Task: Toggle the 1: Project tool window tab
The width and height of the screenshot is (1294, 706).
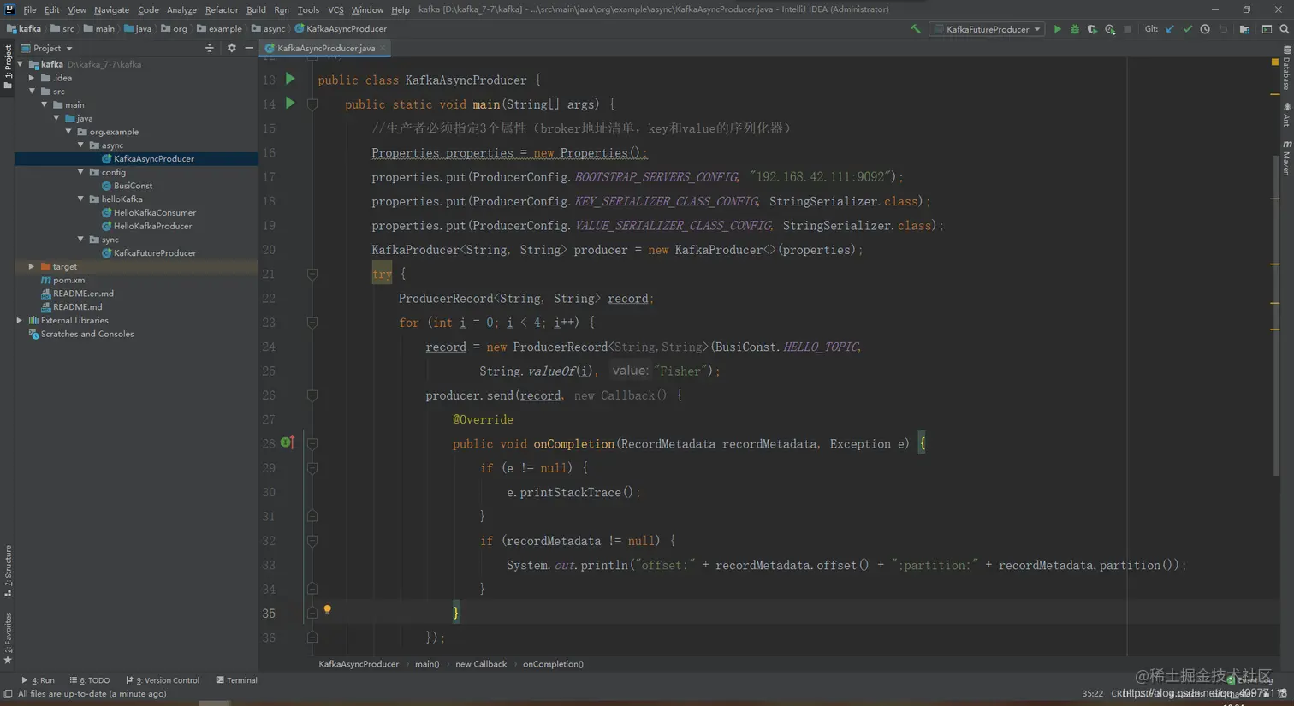Action: pyautogui.click(x=8, y=68)
